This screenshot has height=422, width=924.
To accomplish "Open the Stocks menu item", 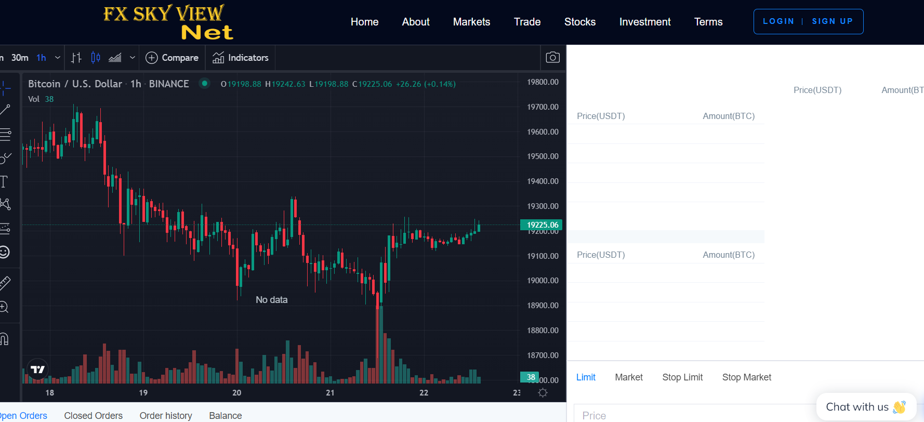I will [x=580, y=22].
